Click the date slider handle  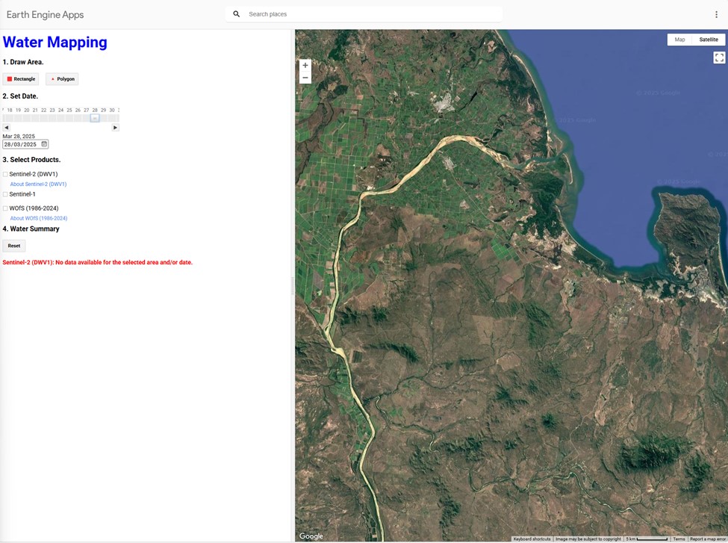click(95, 118)
